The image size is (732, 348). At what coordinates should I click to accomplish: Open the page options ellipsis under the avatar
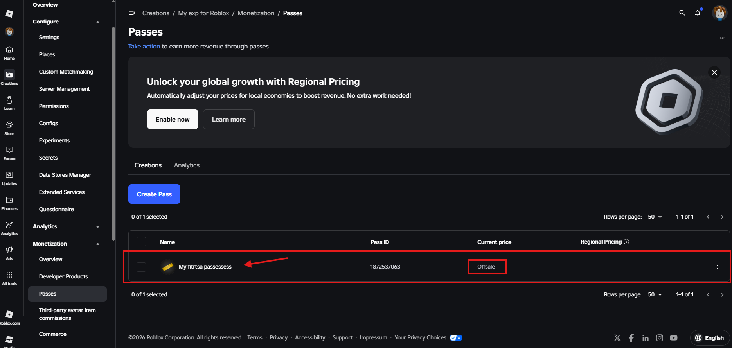722,38
